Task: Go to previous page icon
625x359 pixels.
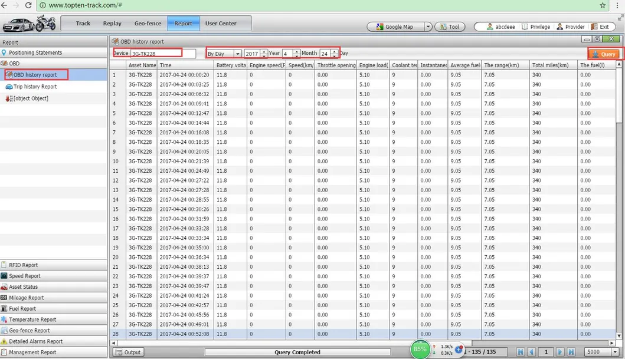Action: (531, 352)
